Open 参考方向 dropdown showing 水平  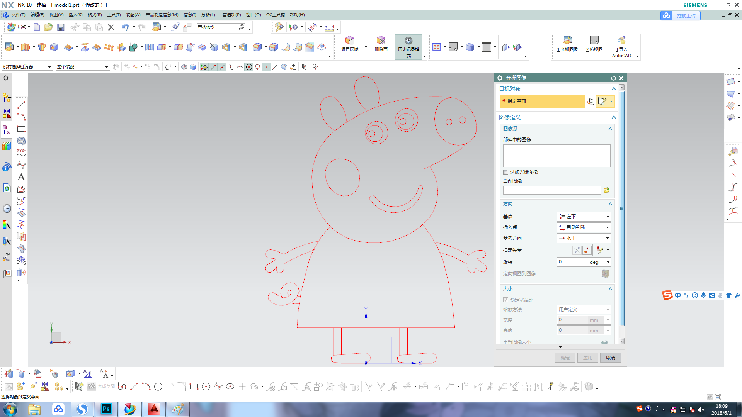(584, 238)
